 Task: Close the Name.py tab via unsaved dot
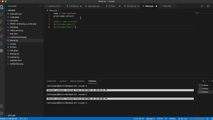[x=156, y=6]
